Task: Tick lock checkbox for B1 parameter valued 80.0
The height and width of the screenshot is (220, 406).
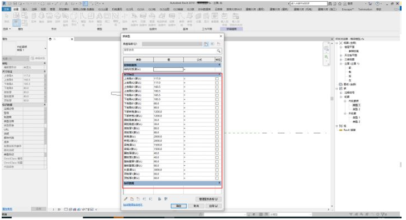Action: tap(217, 103)
